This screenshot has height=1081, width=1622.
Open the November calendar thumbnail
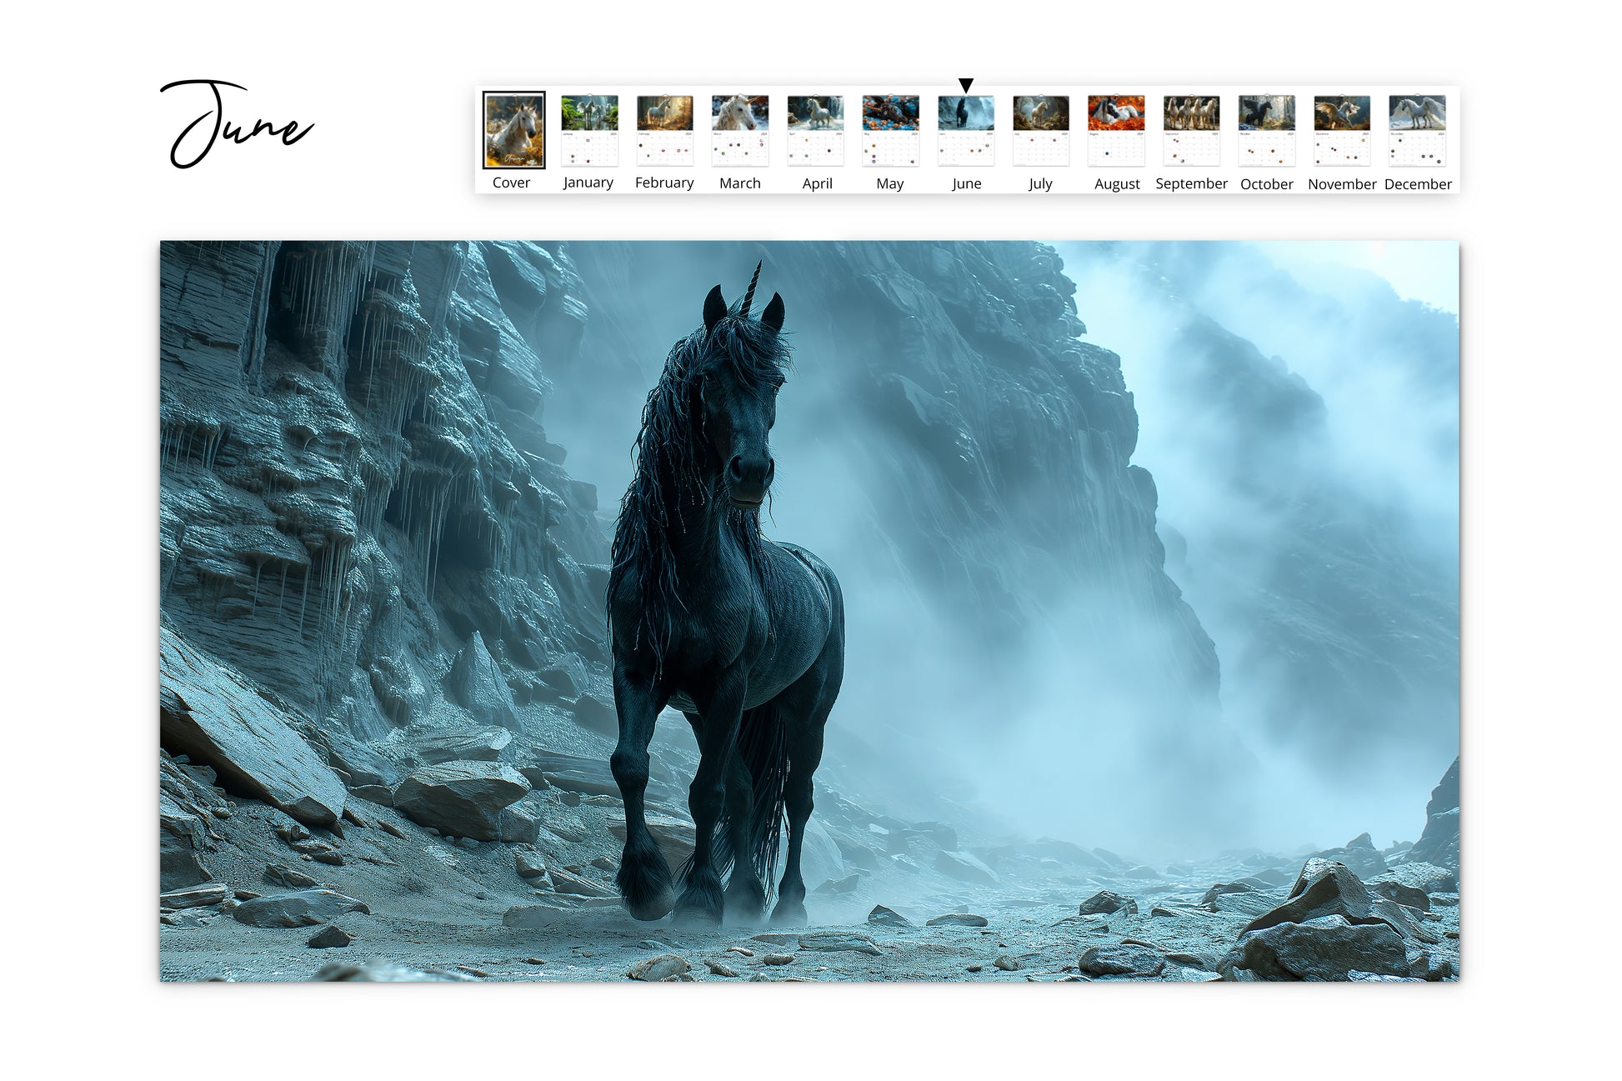[1342, 131]
